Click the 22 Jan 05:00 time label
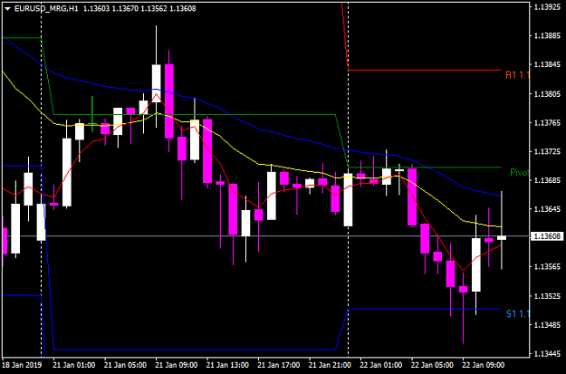Image resolution: width=566 pixels, height=374 pixels. 433,365
